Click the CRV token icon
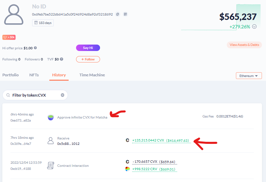Viewport: 266px width, 182px height. (x=127, y=169)
